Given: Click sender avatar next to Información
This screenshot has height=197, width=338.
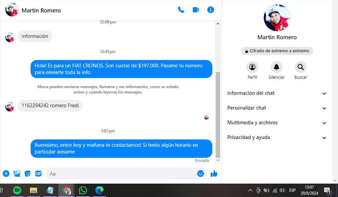Looking at the screenshot, I should 10,38.
